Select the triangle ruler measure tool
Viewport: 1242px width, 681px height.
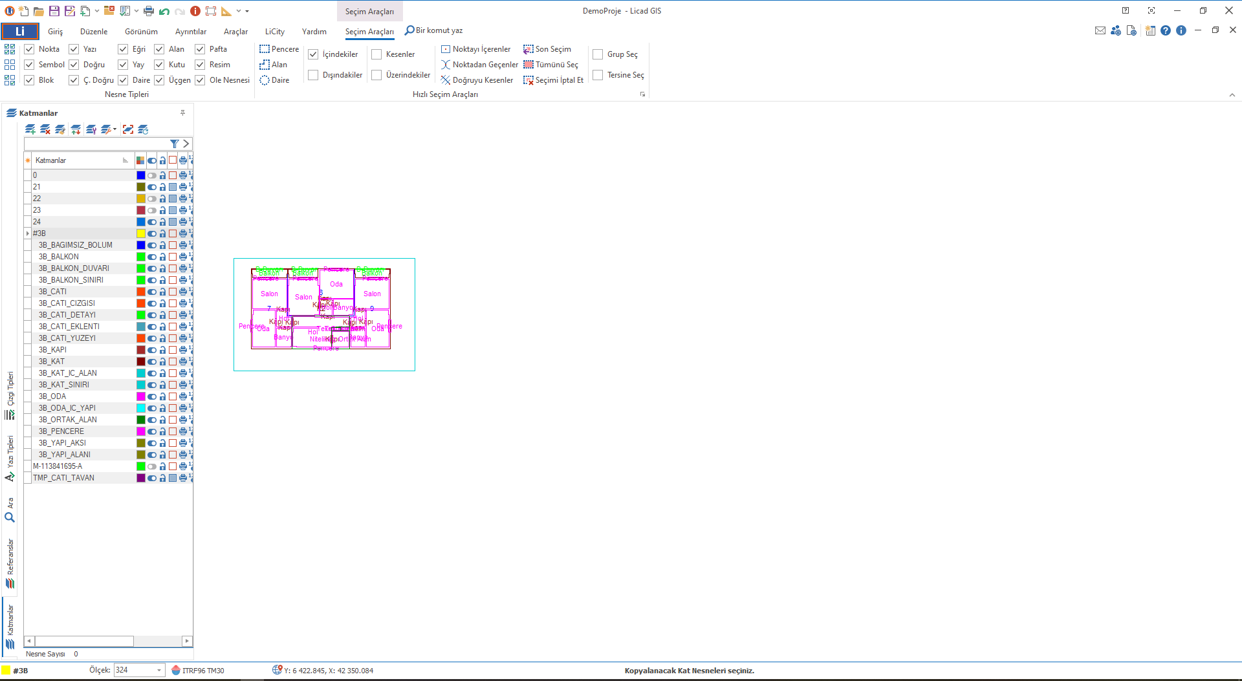coord(226,11)
